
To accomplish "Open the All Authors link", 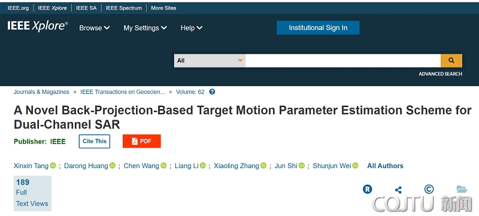I will click(x=385, y=166).
